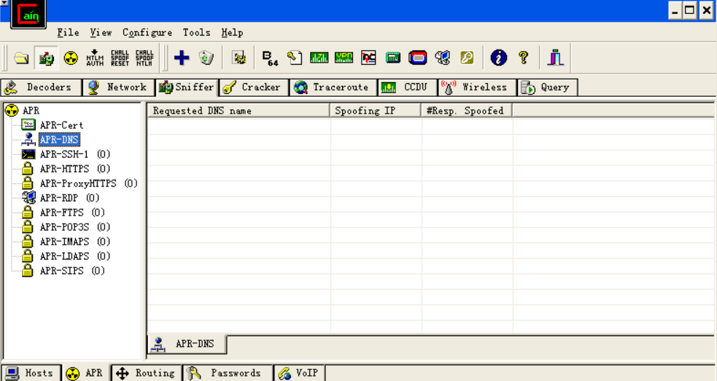Select APR-POP3S (0) tree item
Viewport: 717px width, 381px height.
point(75,227)
